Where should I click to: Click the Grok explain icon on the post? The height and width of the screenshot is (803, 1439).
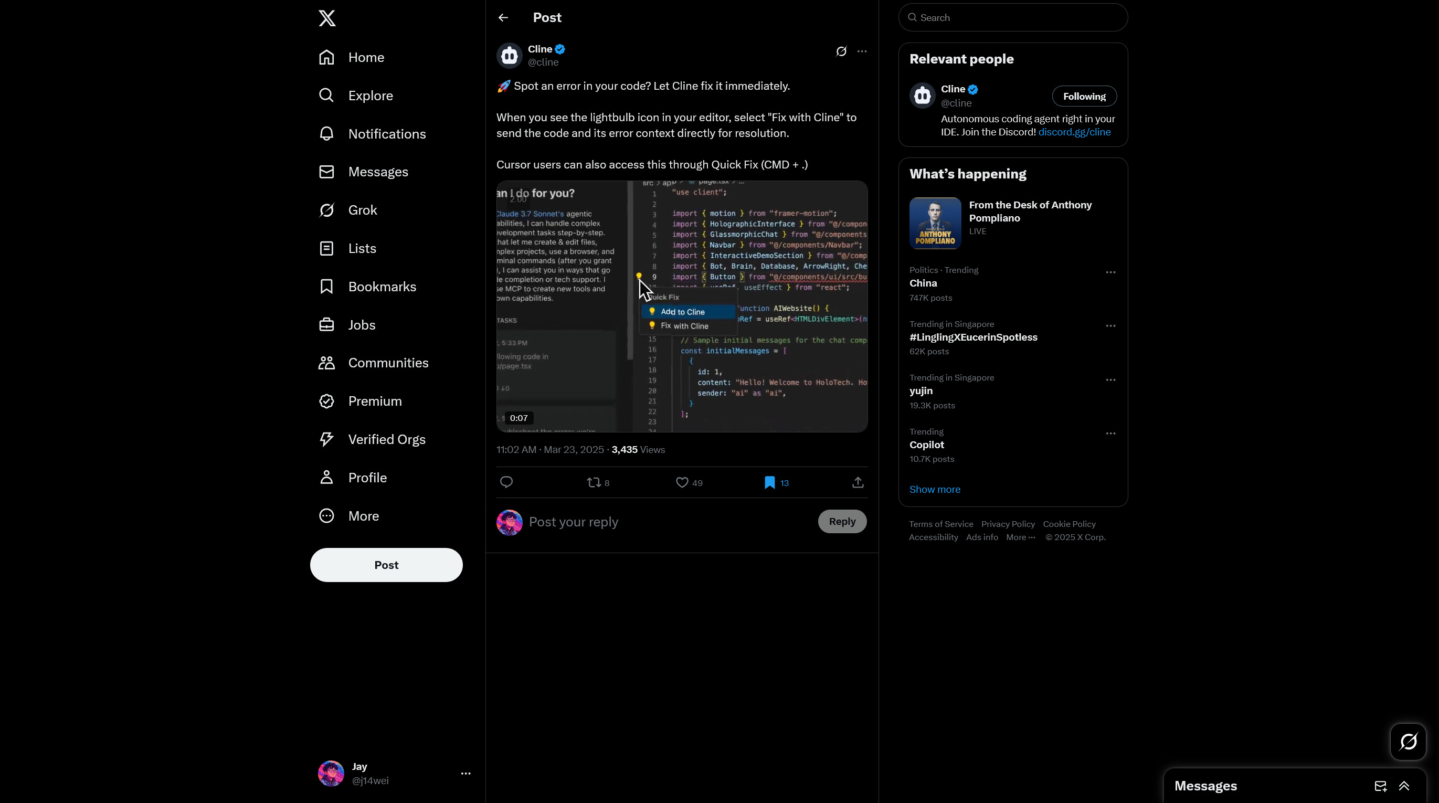(841, 51)
